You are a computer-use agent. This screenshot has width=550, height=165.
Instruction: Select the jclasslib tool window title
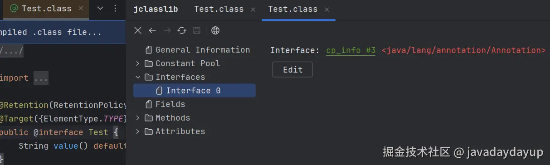pyautogui.click(x=156, y=9)
